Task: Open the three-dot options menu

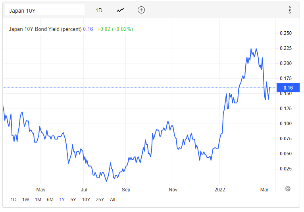Action: point(289,10)
